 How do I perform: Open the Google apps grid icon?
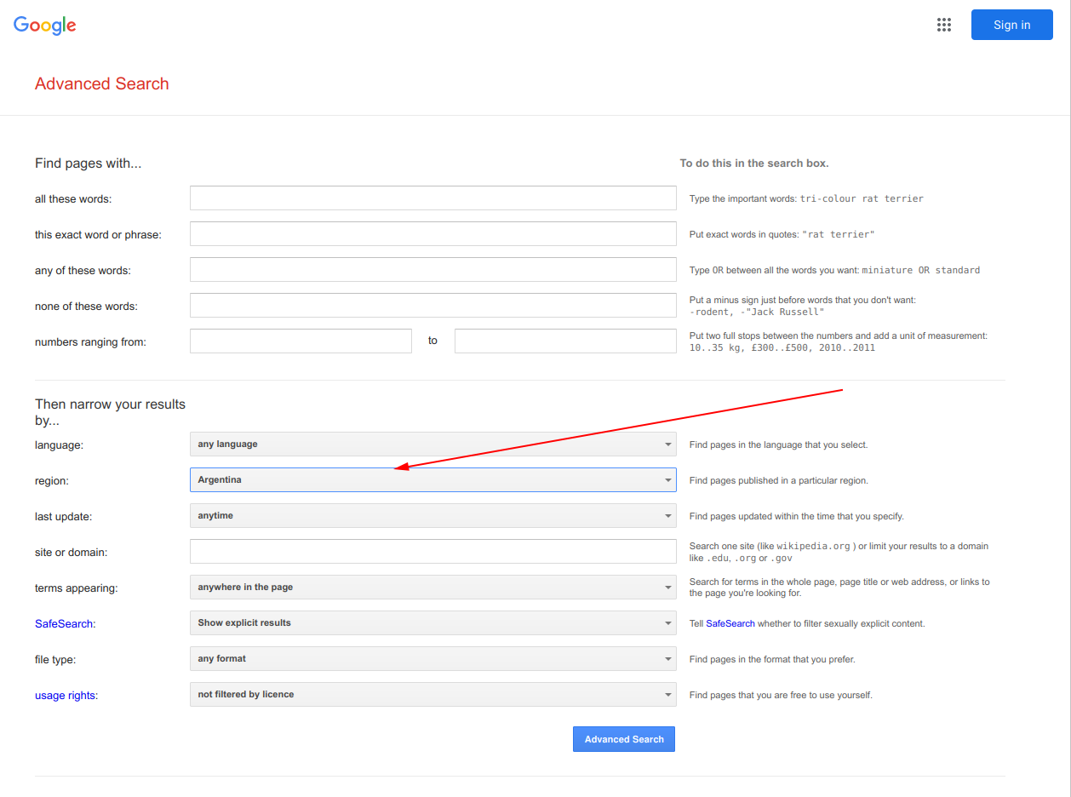(x=943, y=25)
